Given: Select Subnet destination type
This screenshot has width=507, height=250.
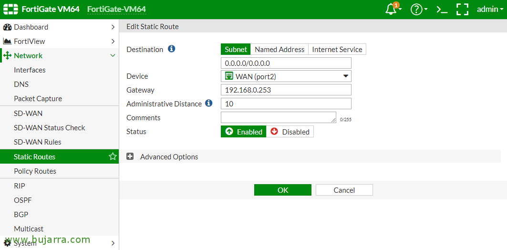Looking at the screenshot, I should (236, 49).
